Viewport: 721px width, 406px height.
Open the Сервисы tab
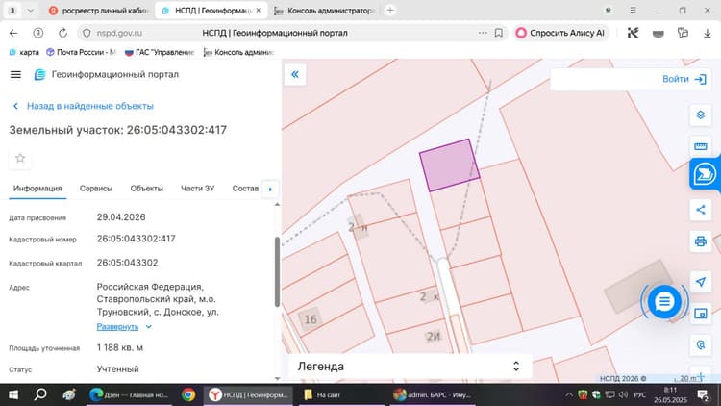click(x=95, y=189)
